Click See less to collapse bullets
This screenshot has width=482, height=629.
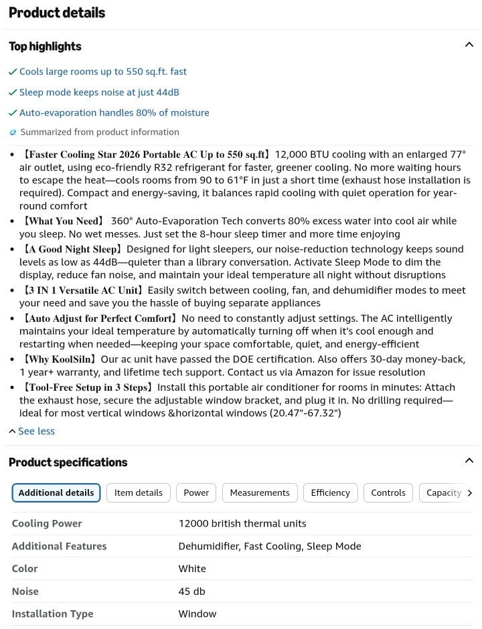pos(36,431)
